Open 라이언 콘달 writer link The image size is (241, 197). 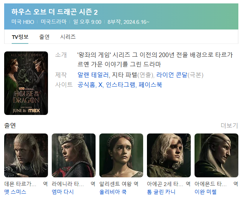pyautogui.click(x=172, y=75)
